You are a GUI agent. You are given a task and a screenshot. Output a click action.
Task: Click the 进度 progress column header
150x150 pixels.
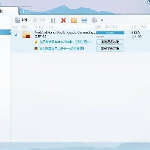[x=98, y=27]
